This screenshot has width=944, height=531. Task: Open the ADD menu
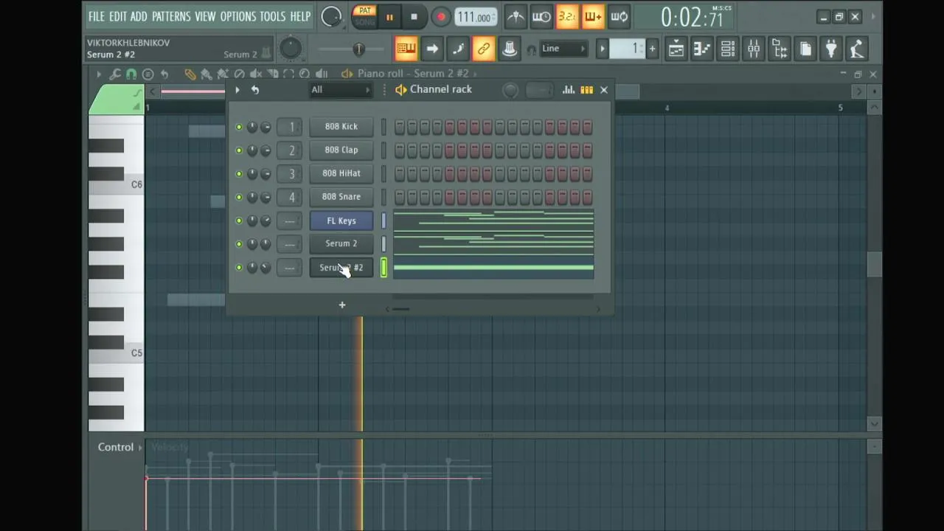139,16
